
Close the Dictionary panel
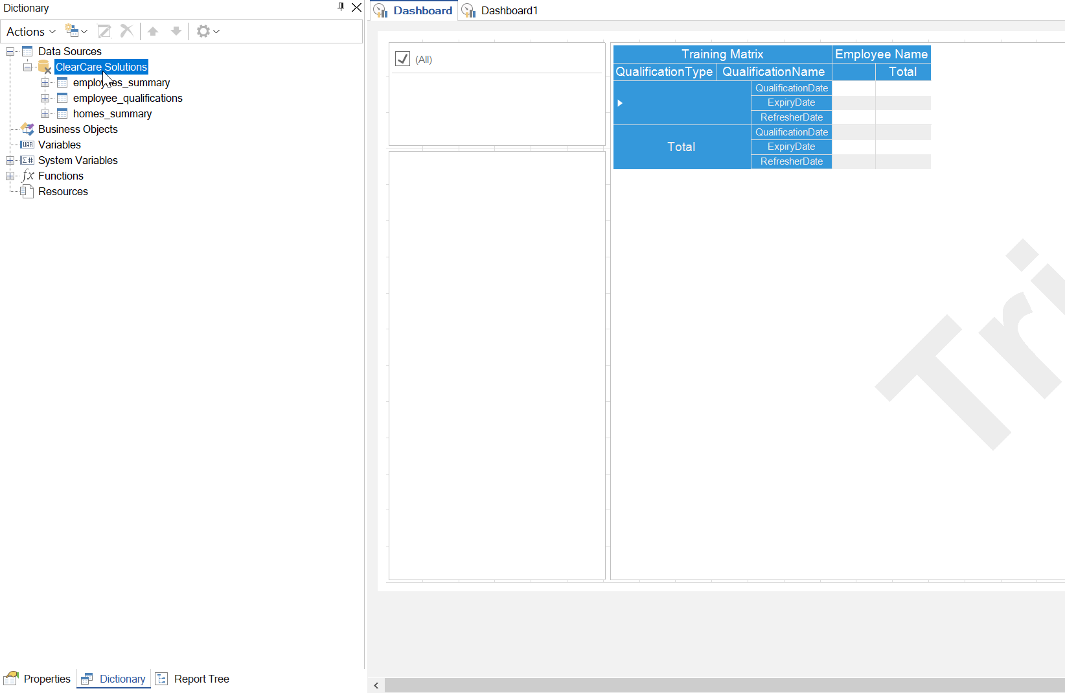(356, 7)
